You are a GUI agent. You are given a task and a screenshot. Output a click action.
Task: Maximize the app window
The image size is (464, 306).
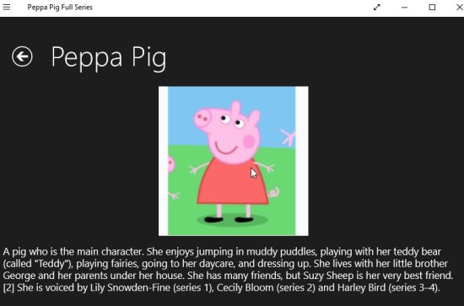[x=432, y=7]
